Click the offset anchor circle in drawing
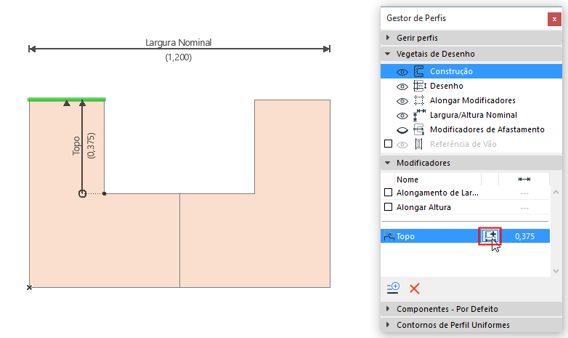 82,193
